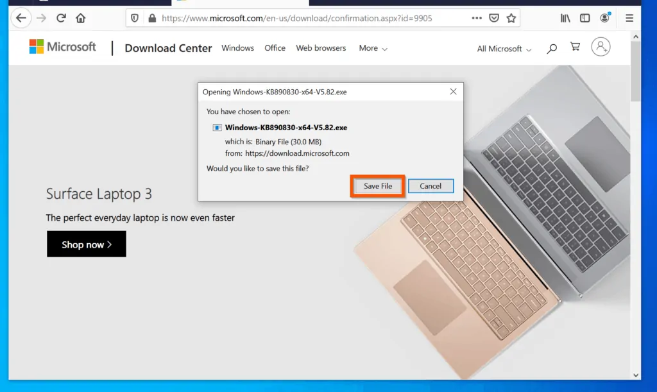Click inside the address bar

289,19
